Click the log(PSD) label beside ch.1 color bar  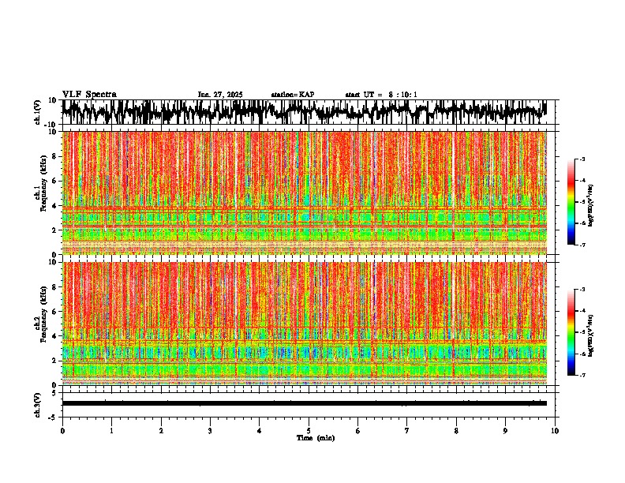pos(591,206)
